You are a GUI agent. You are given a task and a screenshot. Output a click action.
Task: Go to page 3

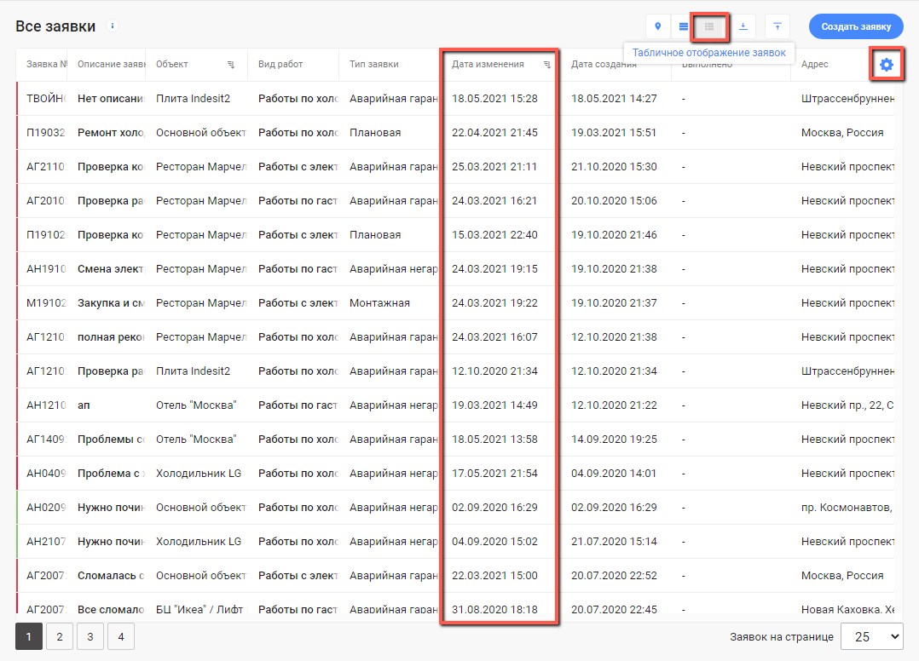click(x=90, y=636)
